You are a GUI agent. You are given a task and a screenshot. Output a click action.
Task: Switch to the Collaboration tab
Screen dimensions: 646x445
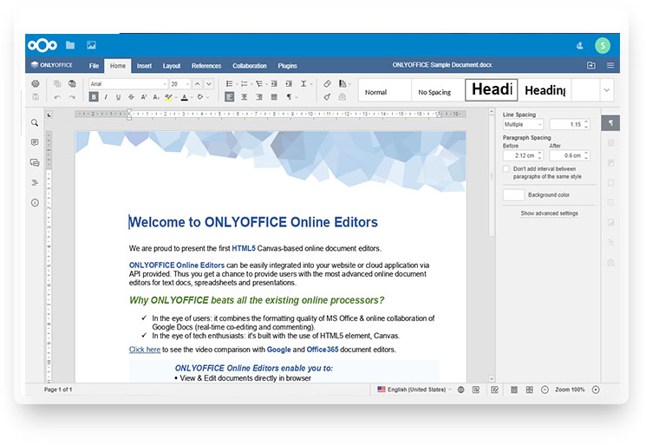[x=250, y=66]
